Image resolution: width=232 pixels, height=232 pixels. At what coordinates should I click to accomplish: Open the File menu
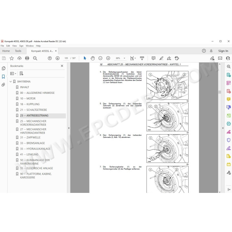coord(2,46)
